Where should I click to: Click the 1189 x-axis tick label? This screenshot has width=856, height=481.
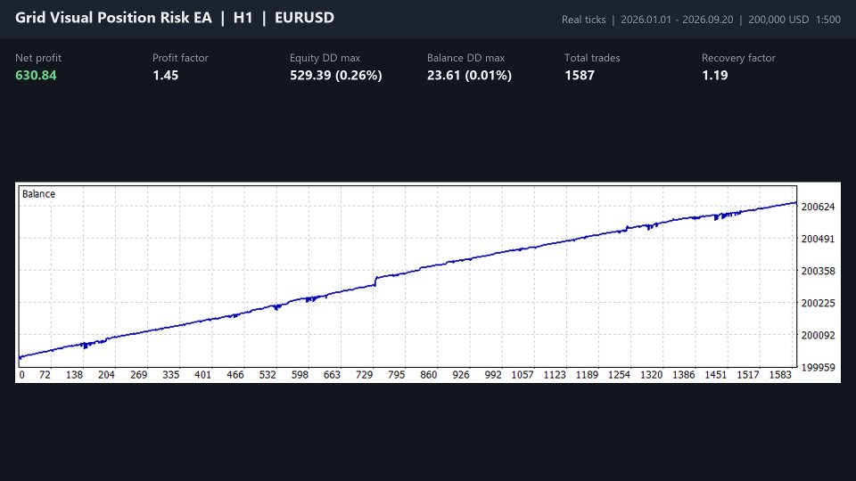[x=587, y=375]
